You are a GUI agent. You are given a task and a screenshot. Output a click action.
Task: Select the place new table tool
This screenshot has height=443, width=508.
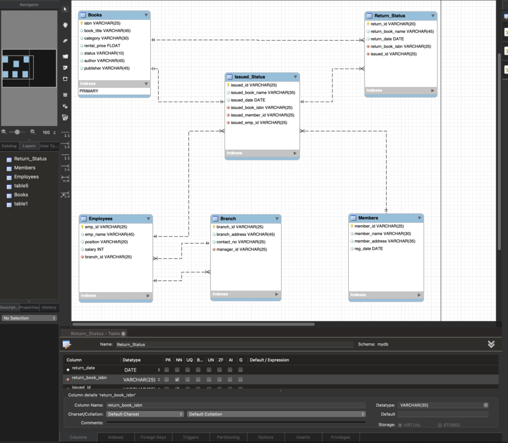[65, 94]
